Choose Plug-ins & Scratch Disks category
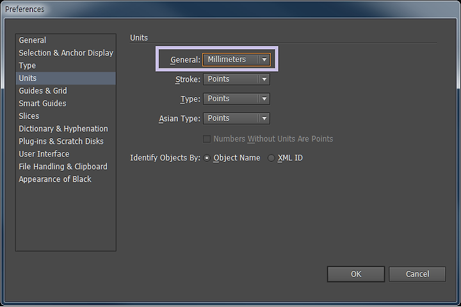This screenshot has height=307, width=461. point(66,141)
